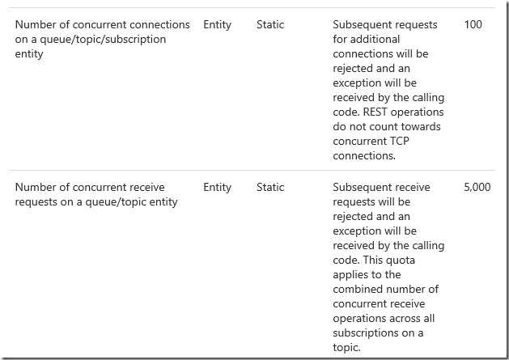Click 'requests on a queue/topic entity' text
The height and width of the screenshot is (360, 509).
click(96, 202)
